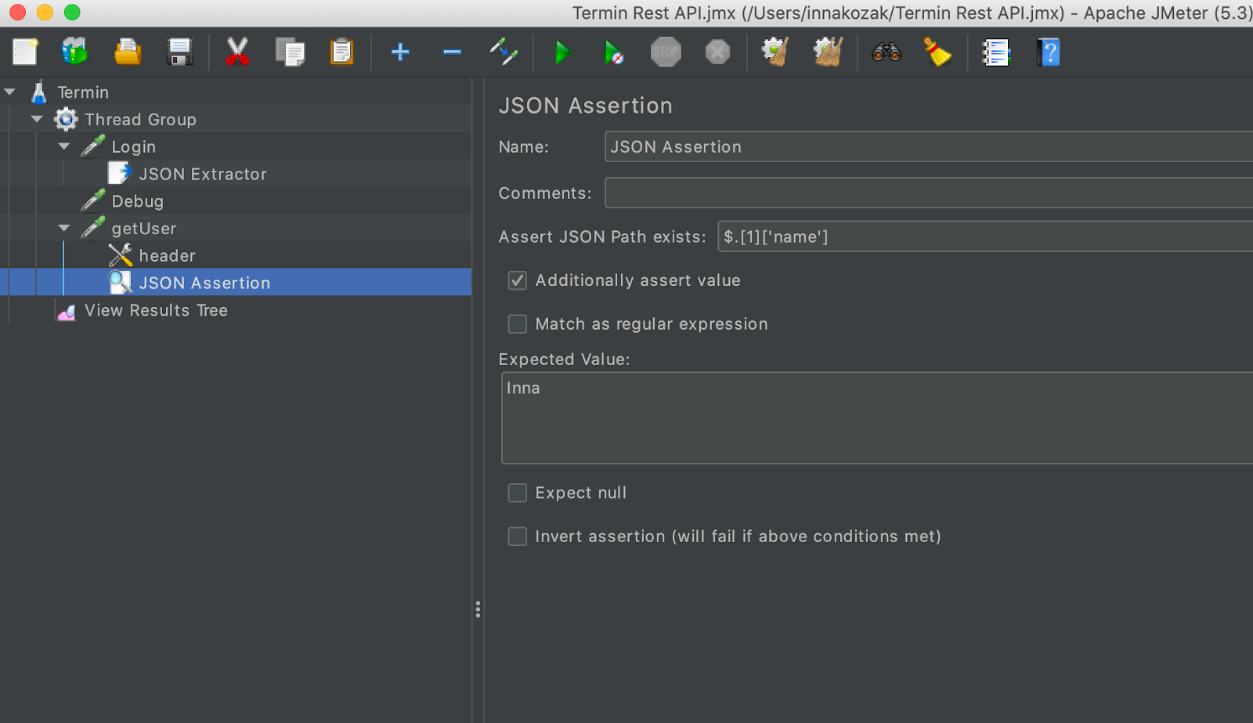This screenshot has width=1253, height=723.
Task: Enable Invert assertion checkbox
Action: pyautogui.click(x=518, y=537)
